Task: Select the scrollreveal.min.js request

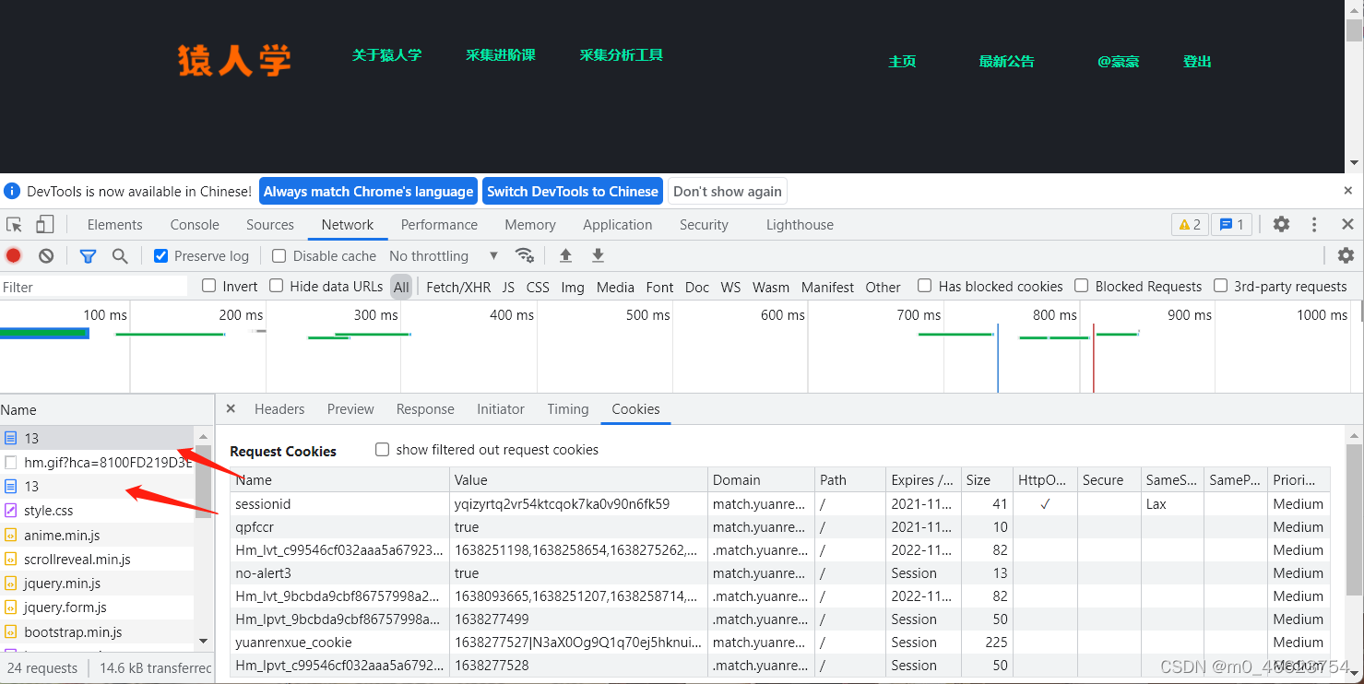Action: (97, 559)
